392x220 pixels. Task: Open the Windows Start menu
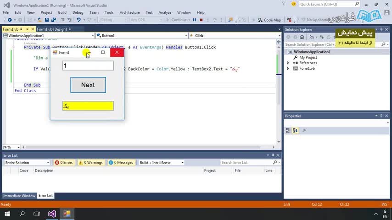[7, 214]
